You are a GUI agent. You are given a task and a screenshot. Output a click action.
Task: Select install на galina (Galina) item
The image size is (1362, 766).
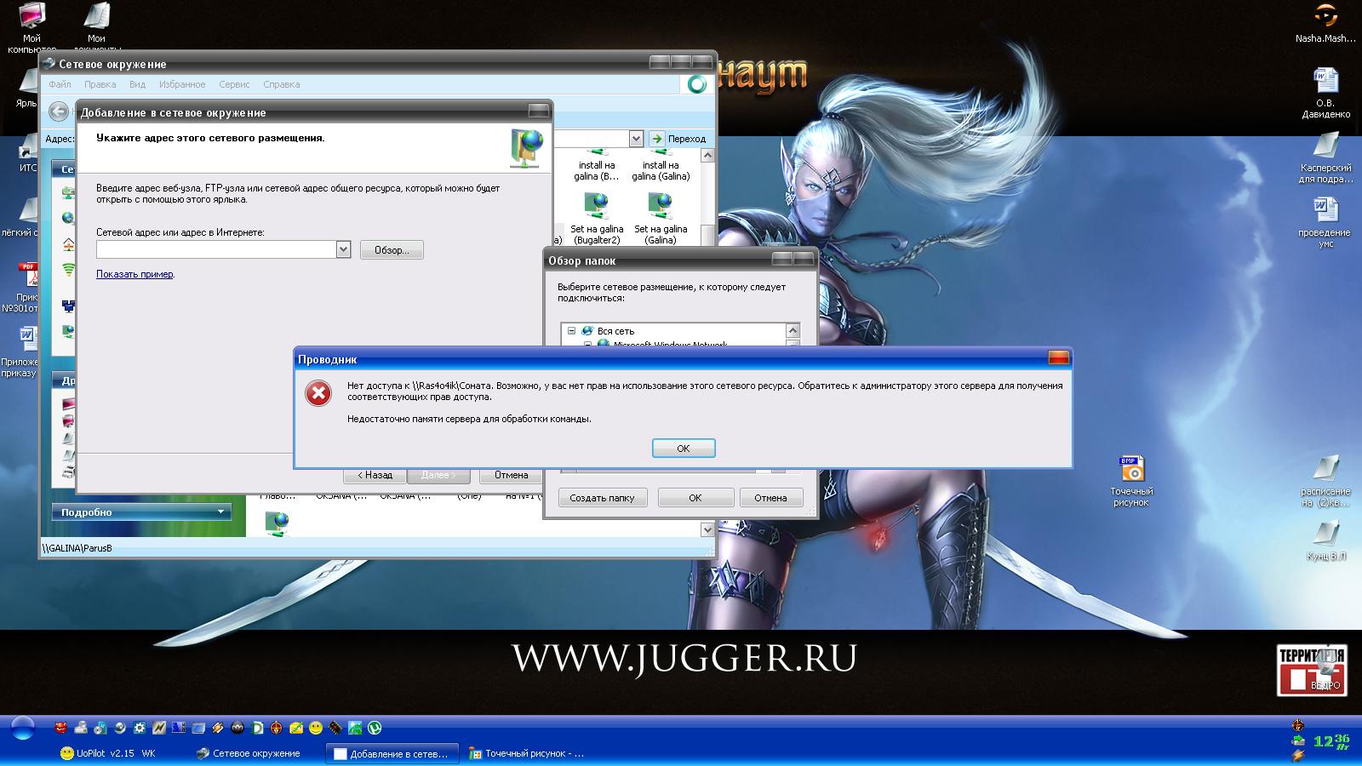pyautogui.click(x=661, y=166)
